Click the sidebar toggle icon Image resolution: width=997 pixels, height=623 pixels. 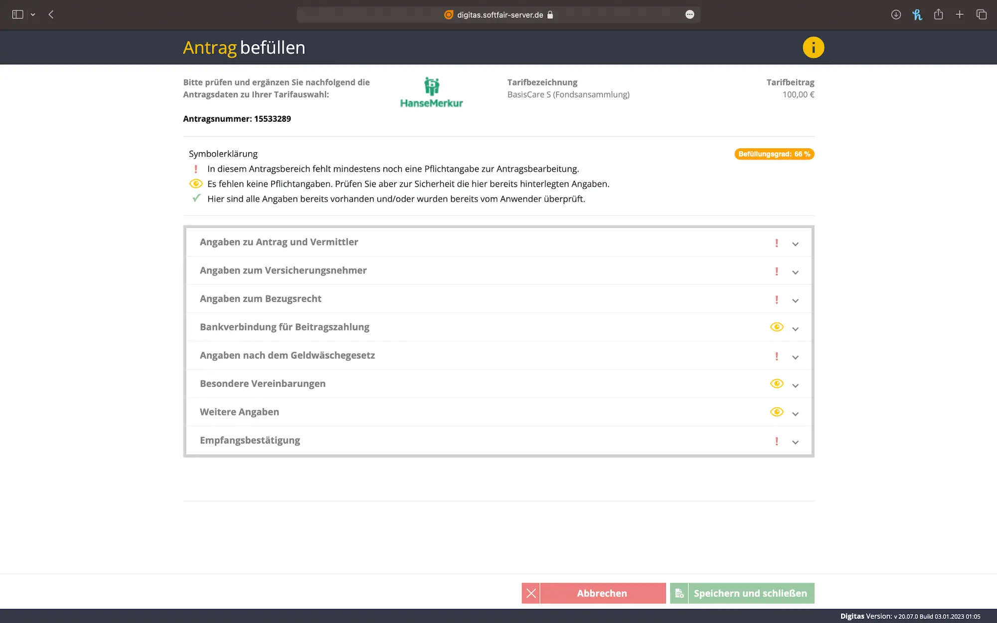(x=17, y=14)
